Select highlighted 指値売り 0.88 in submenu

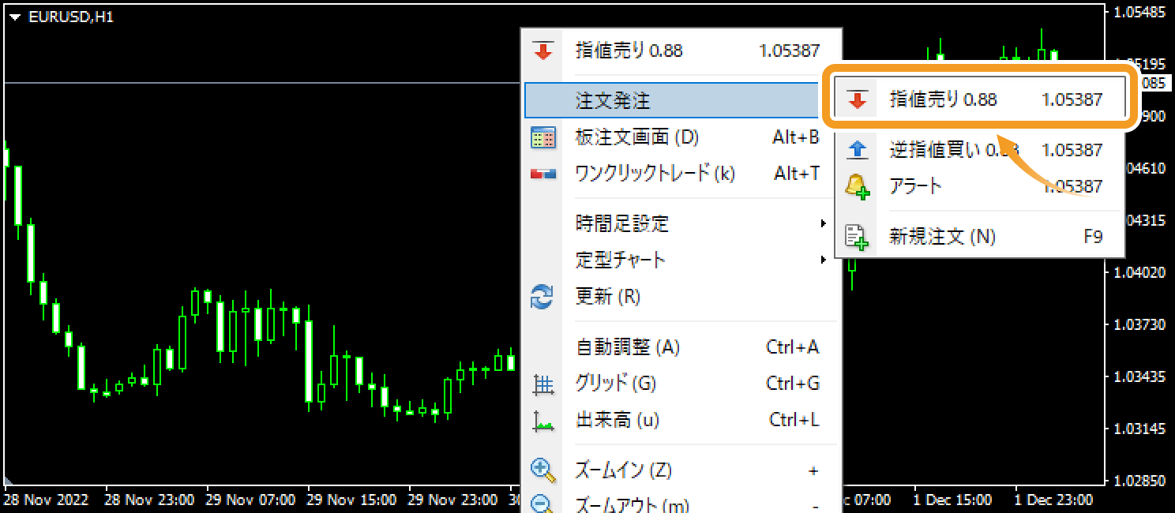[x=979, y=100]
